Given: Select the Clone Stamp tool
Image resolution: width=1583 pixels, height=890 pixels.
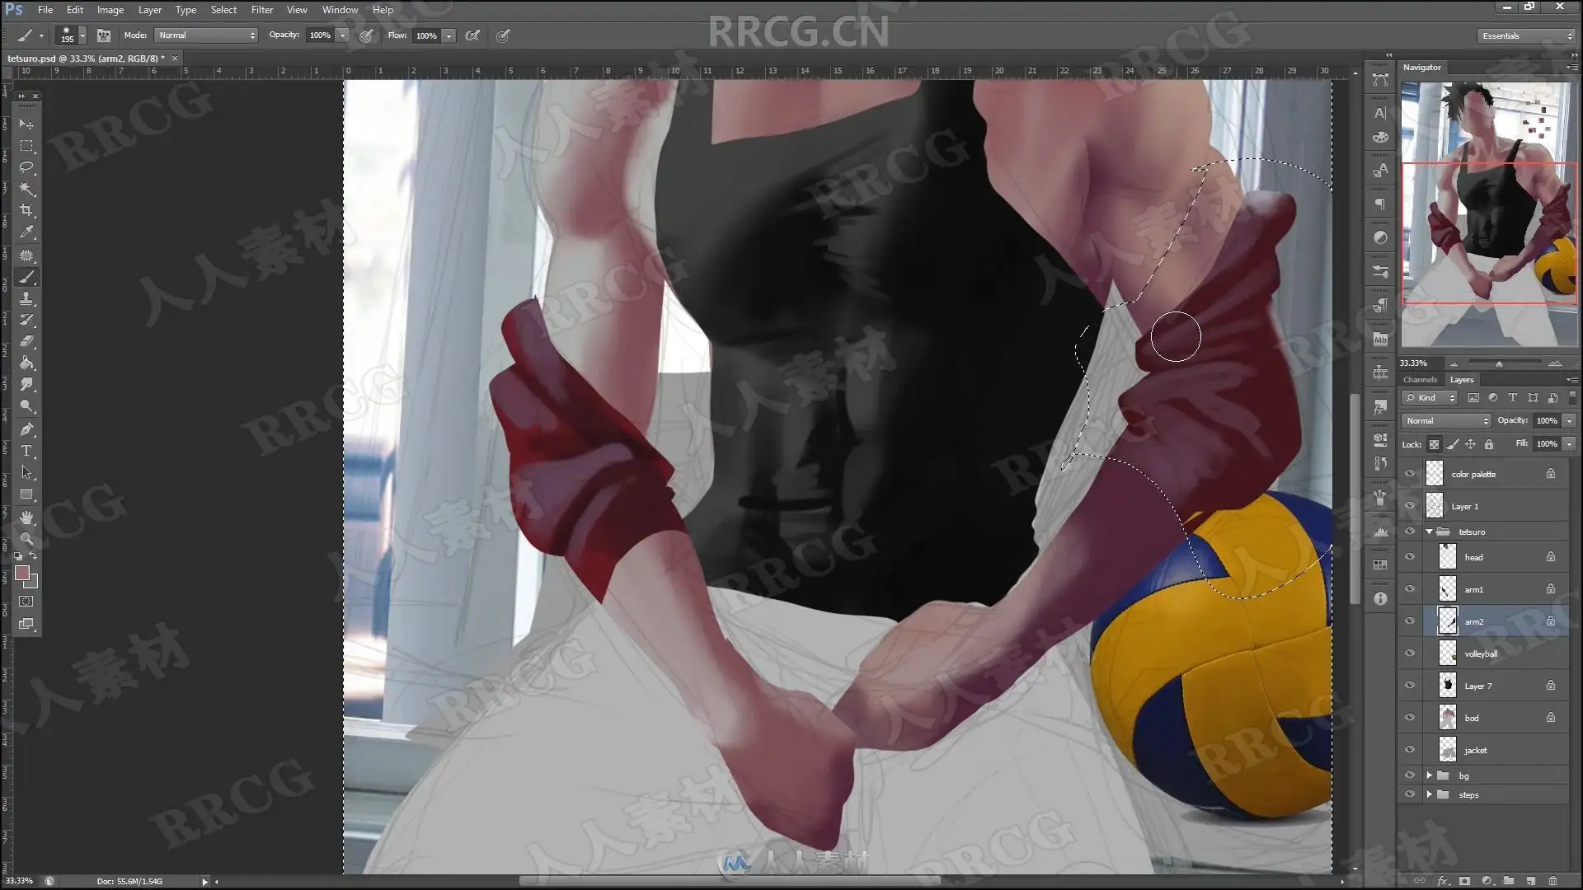Looking at the screenshot, I should click(26, 298).
